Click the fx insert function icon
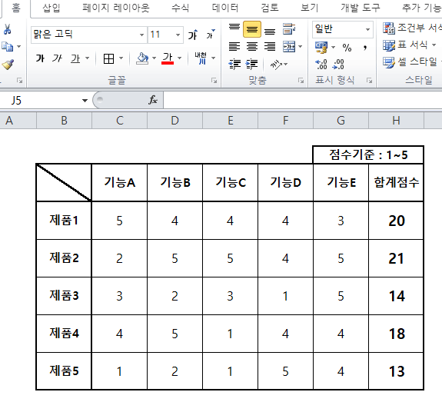The width and height of the screenshot is (442, 412). pyautogui.click(x=153, y=100)
